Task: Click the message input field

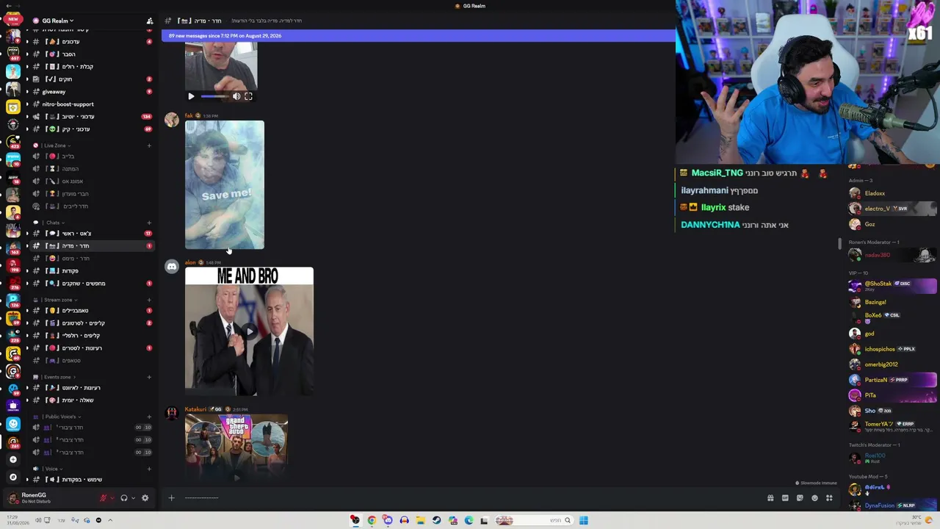Action: click(x=470, y=498)
